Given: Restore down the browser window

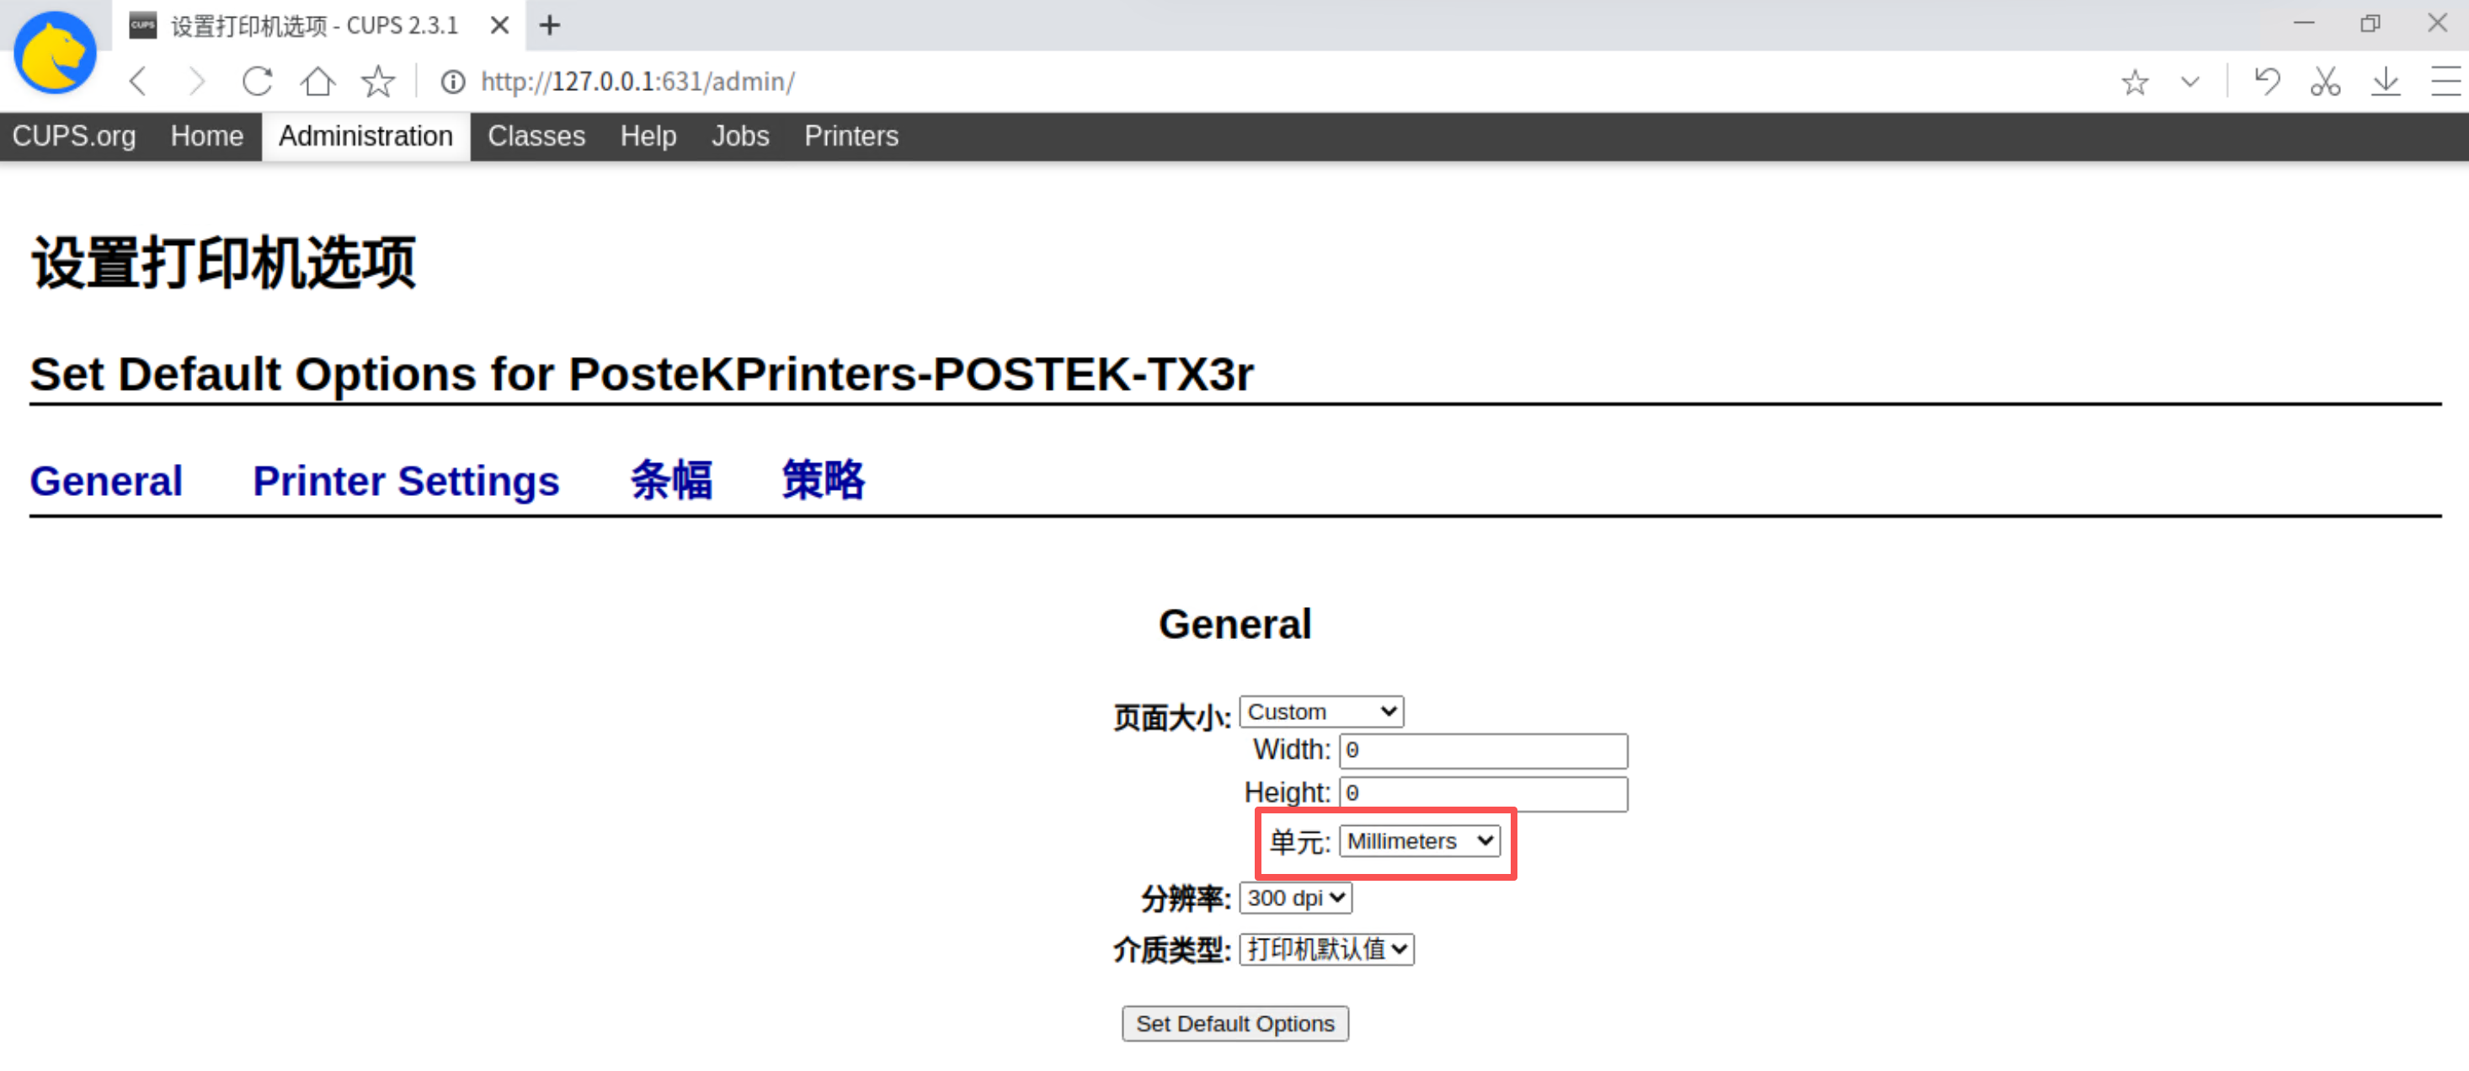Looking at the screenshot, I should tap(2370, 23).
